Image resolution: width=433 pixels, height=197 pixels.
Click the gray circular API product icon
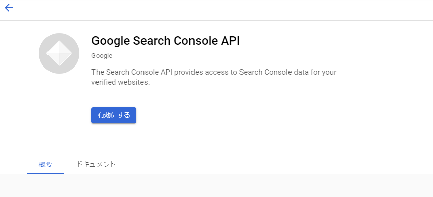tap(59, 53)
